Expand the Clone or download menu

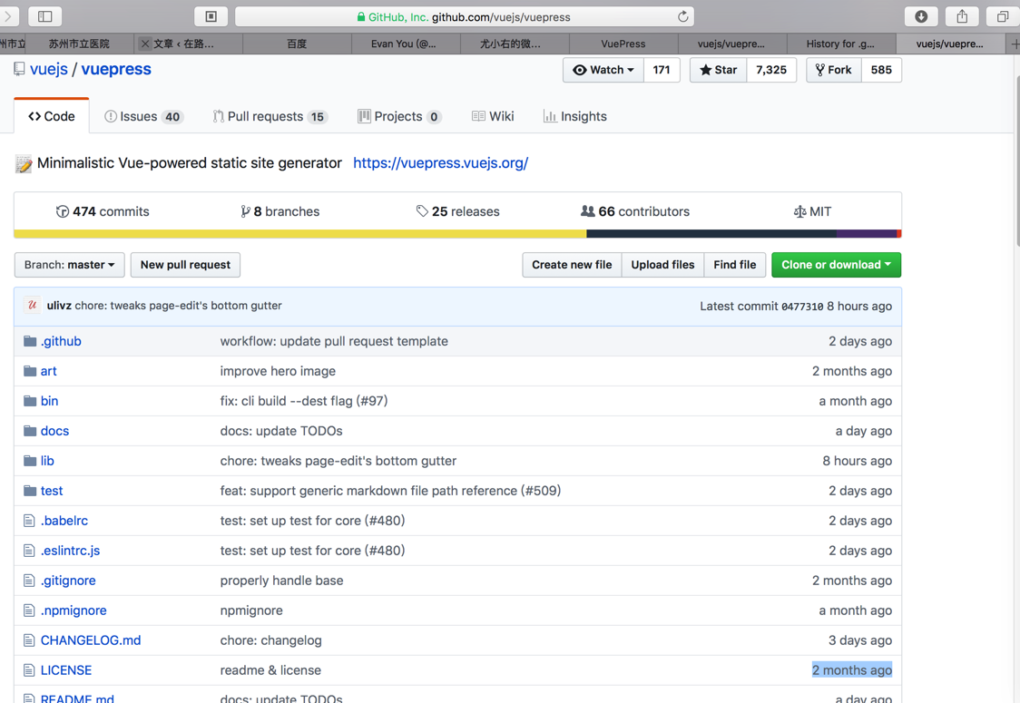(836, 265)
